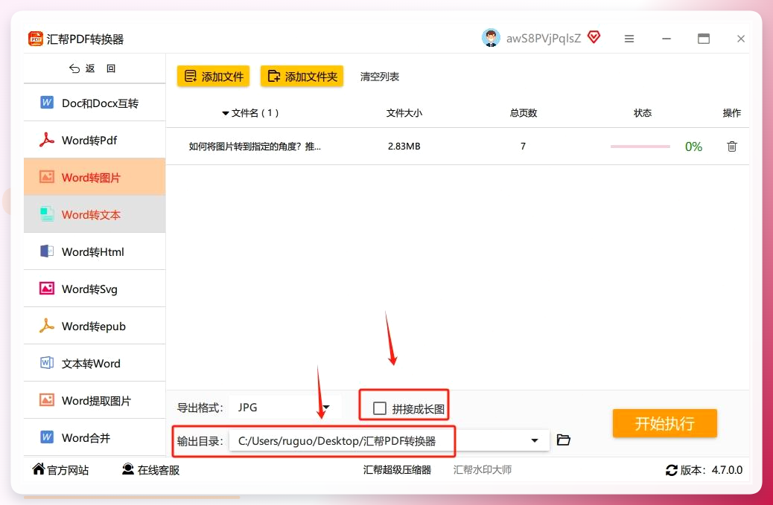This screenshot has width=773, height=505.
Task: Open the 汇帮超级压缩器 link
Action: pos(398,469)
